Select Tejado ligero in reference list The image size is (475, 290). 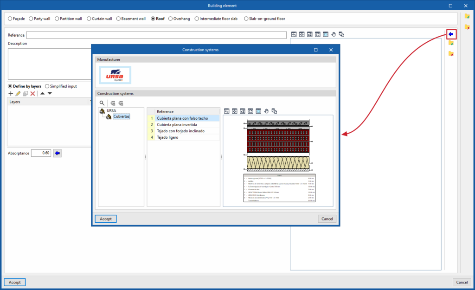pyautogui.click(x=183, y=137)
